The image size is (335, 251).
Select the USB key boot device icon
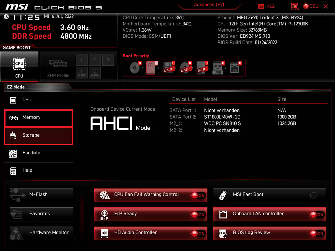(218, 68)
